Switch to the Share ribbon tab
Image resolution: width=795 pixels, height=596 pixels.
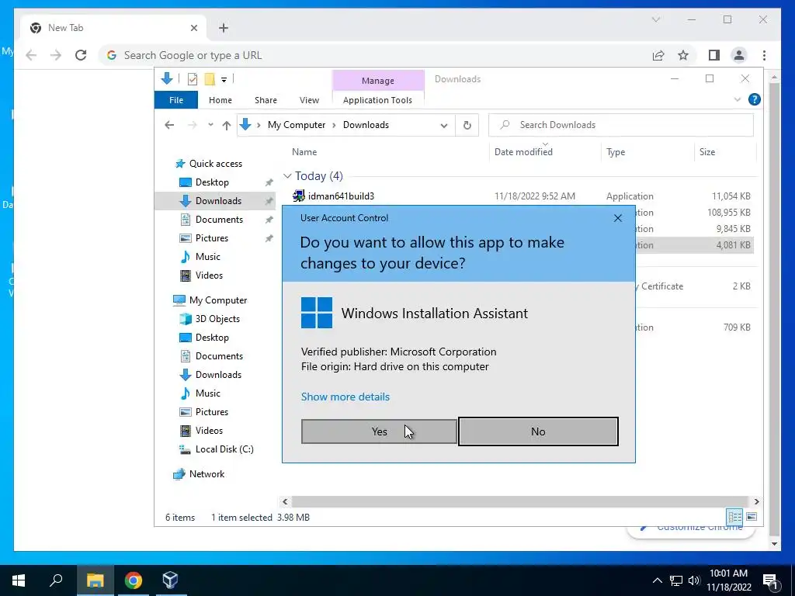pyautogui.click(x=266, y=100)
